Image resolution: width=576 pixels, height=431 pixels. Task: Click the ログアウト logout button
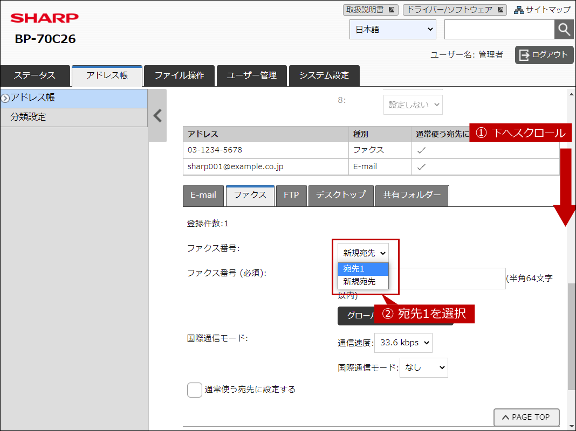tap(544, 54)
